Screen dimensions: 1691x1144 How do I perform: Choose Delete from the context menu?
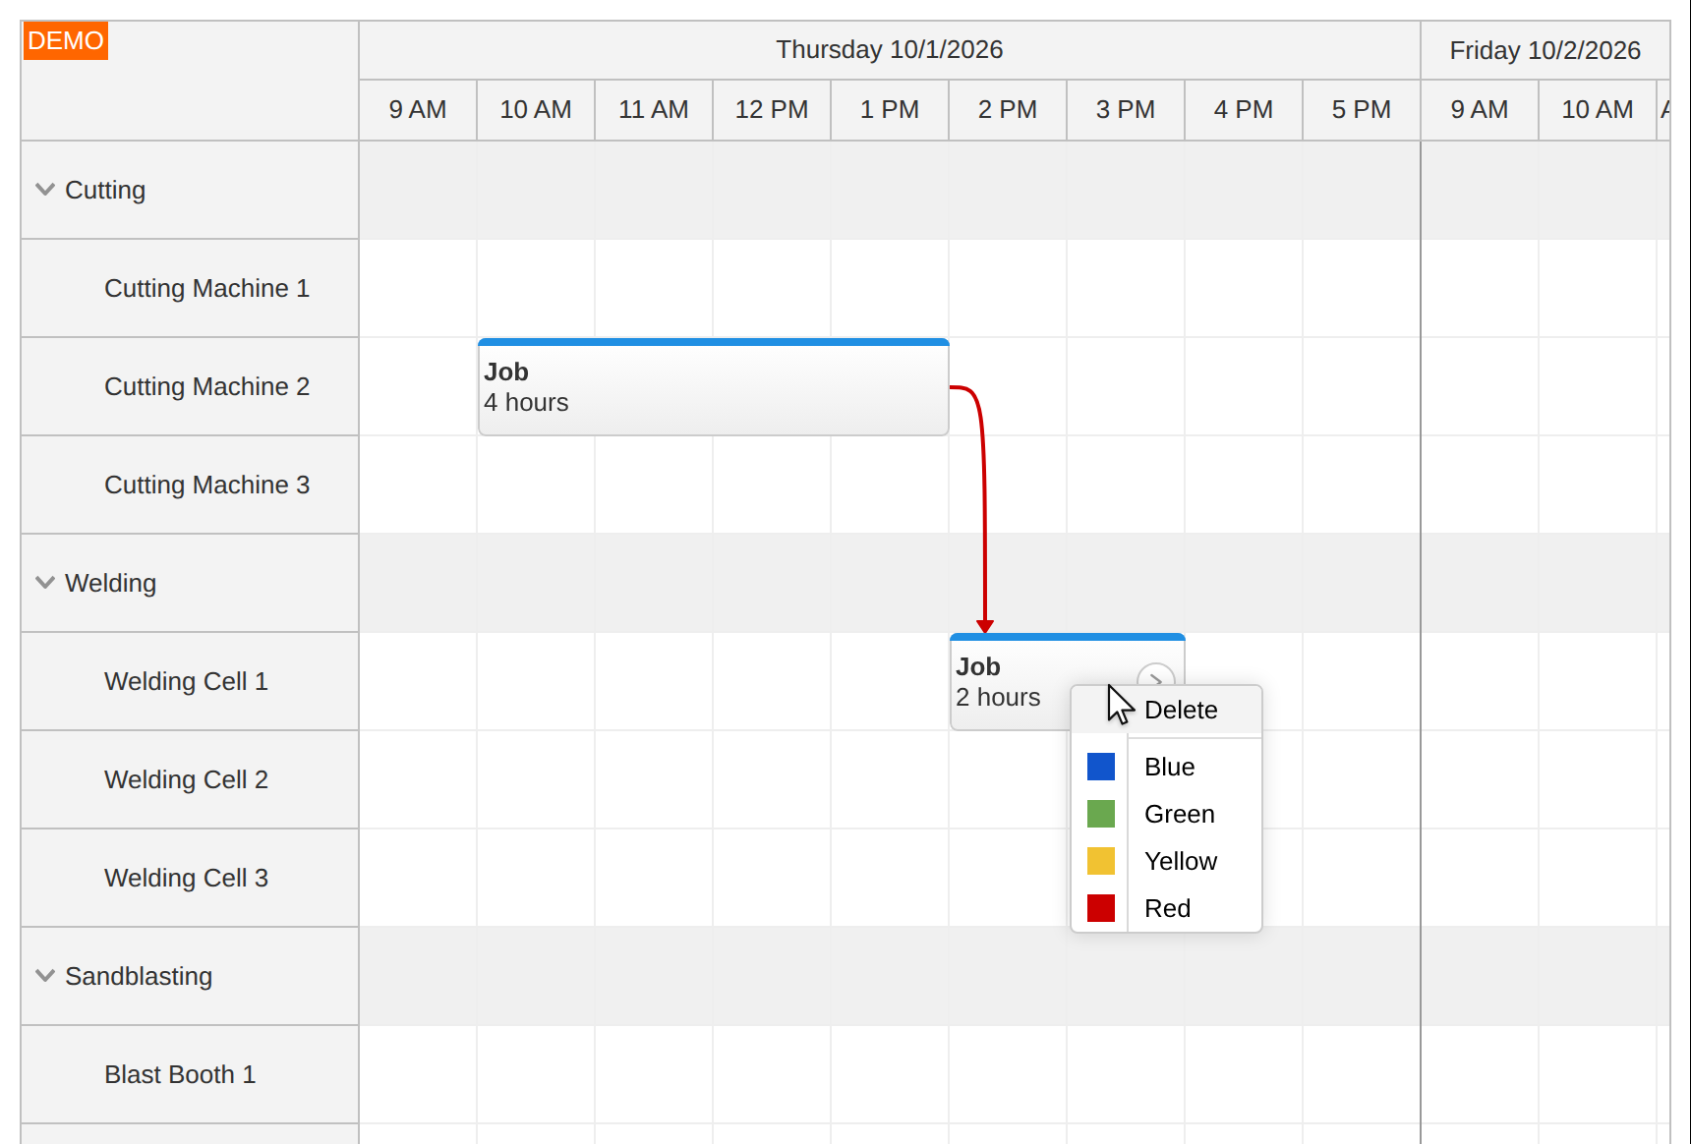[1166, 711]
